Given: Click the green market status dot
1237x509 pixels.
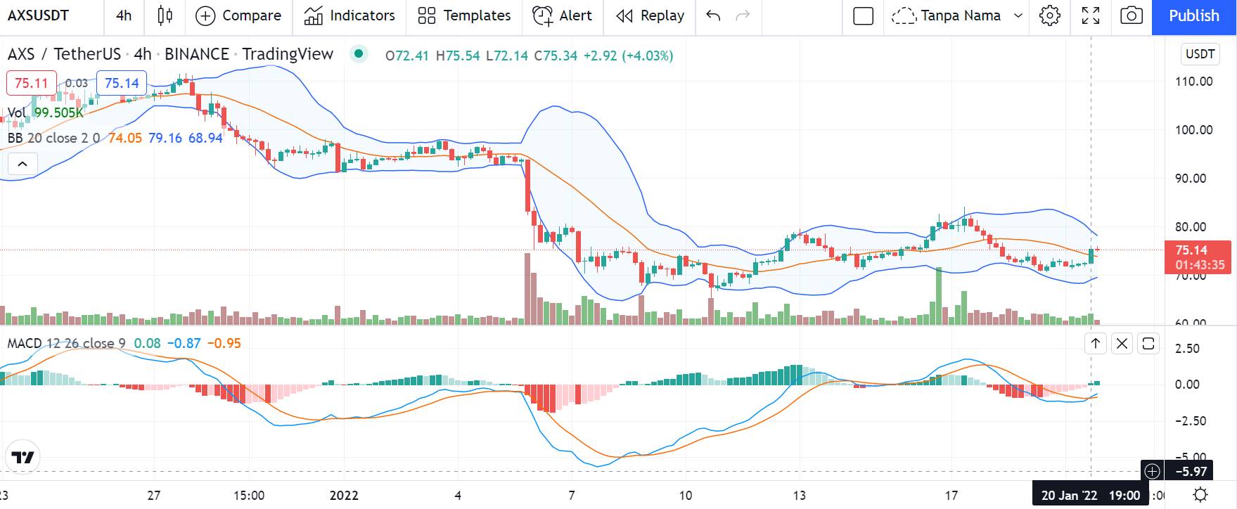Looking at the screenshot, I should [x=359, y=53].
